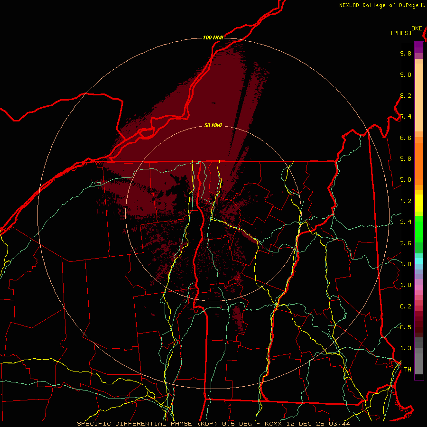Click the TH threshold label on the scale
Viewport: 427px width, 427px height.
pos(408,370)
